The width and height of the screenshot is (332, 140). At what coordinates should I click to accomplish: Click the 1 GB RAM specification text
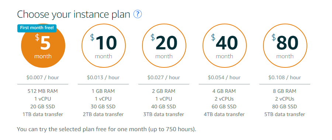pos(103,91)
